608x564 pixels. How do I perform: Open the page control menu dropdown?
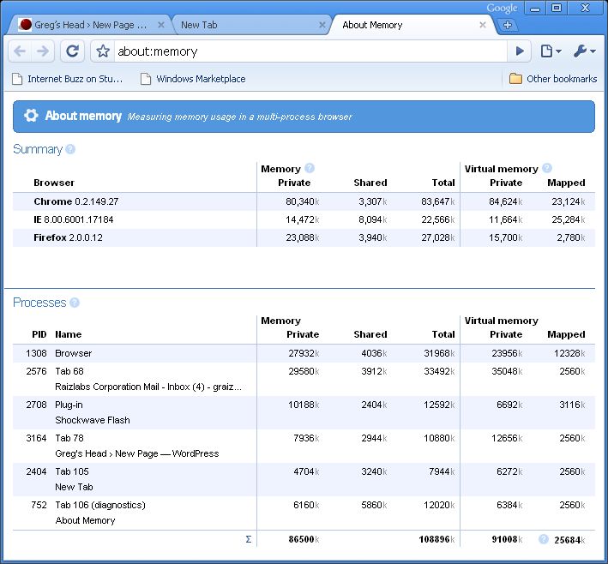point(551,51)
